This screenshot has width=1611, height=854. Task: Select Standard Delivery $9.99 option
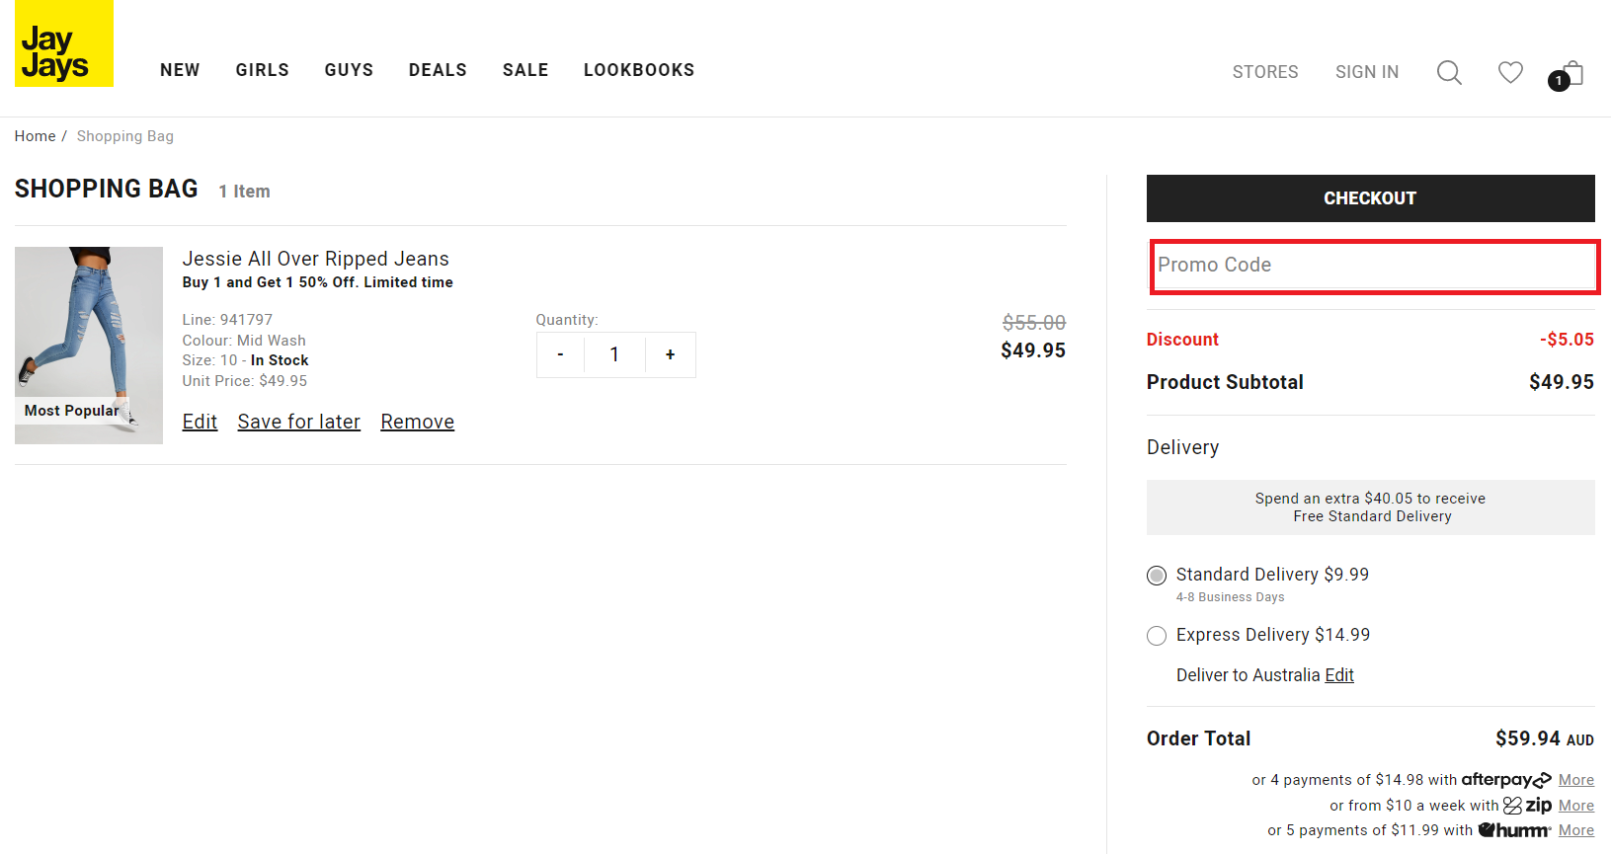click(x=1157, y=576)
